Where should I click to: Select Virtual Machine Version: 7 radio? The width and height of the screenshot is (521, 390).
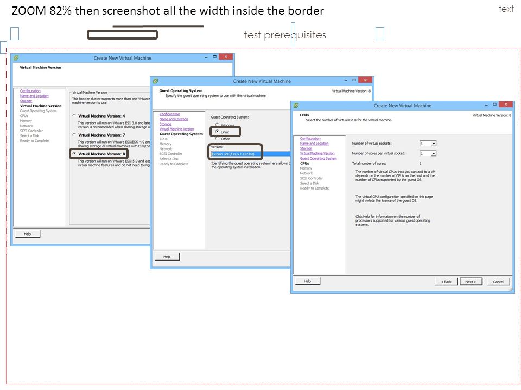(74, 135)
